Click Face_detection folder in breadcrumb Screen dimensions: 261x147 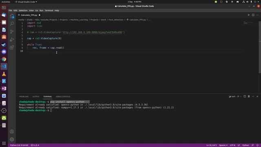tap(116, 20)
